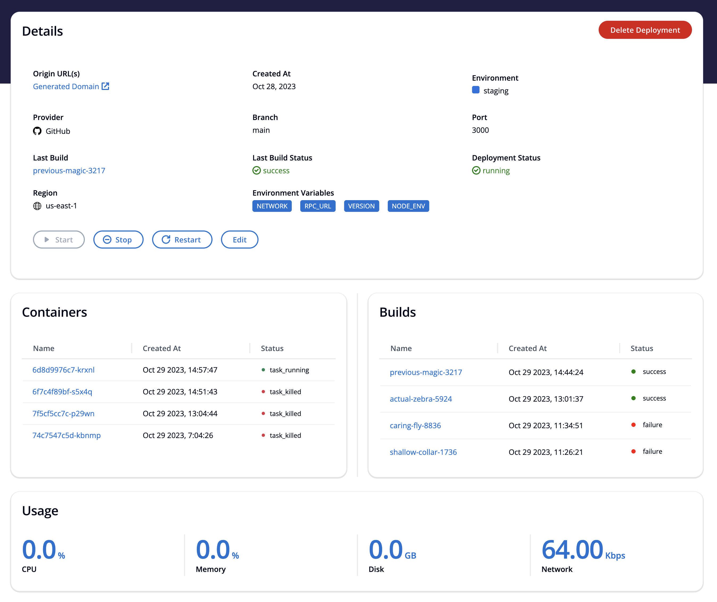Open last build previous-magic-3217 in Details
Screen dimensions: 717x602
[69, 171]
